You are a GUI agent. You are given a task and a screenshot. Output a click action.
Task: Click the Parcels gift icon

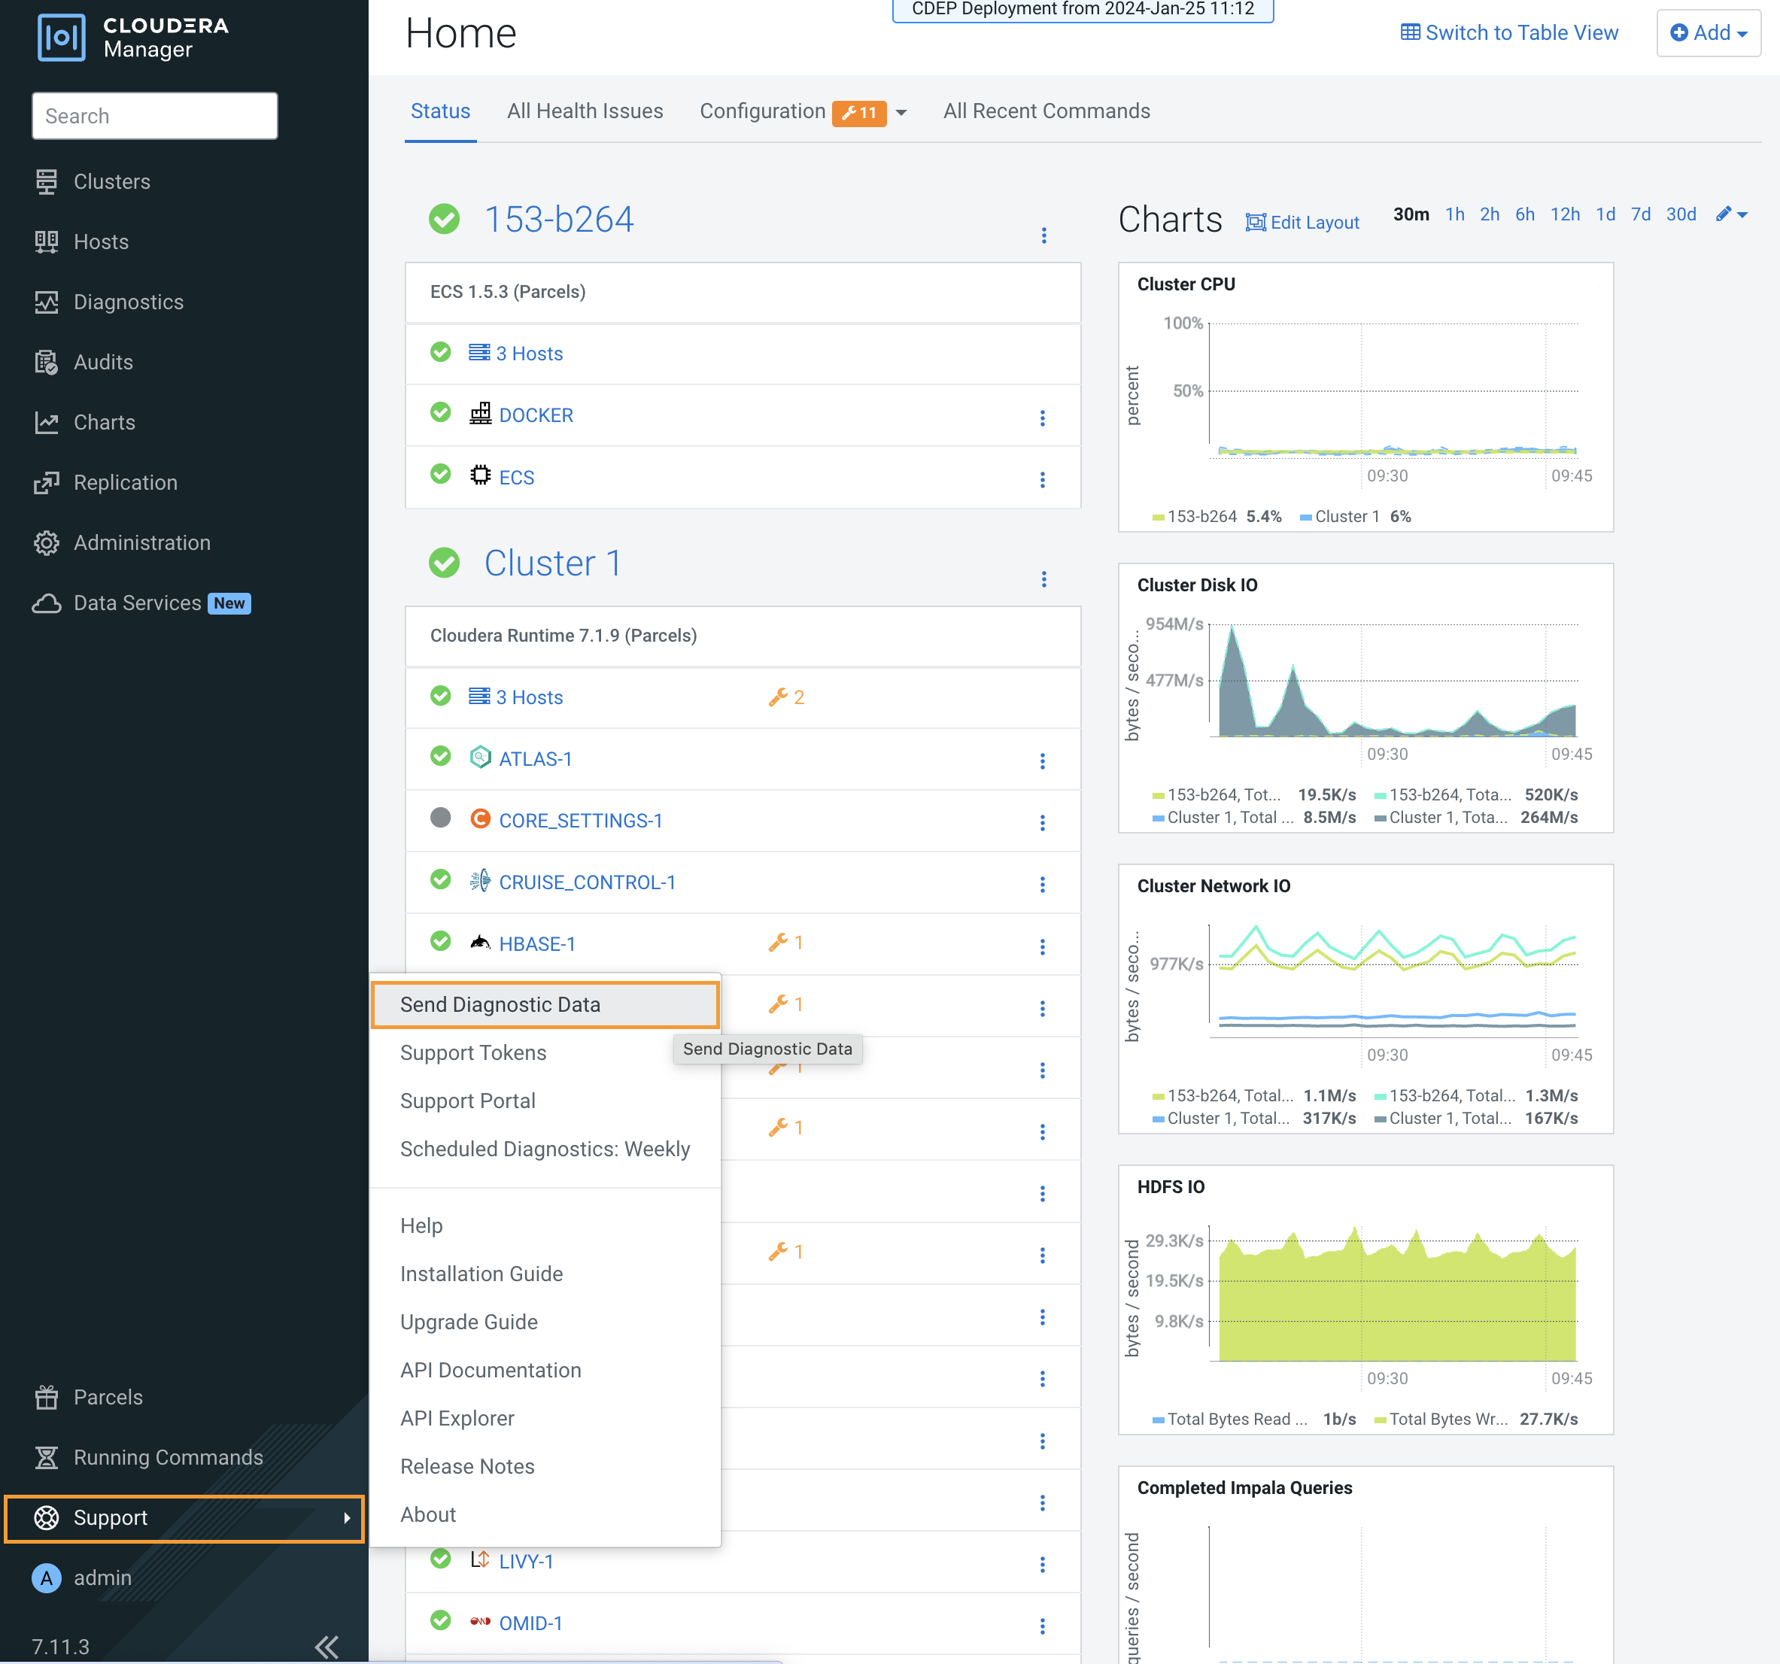click(47, 1397)
